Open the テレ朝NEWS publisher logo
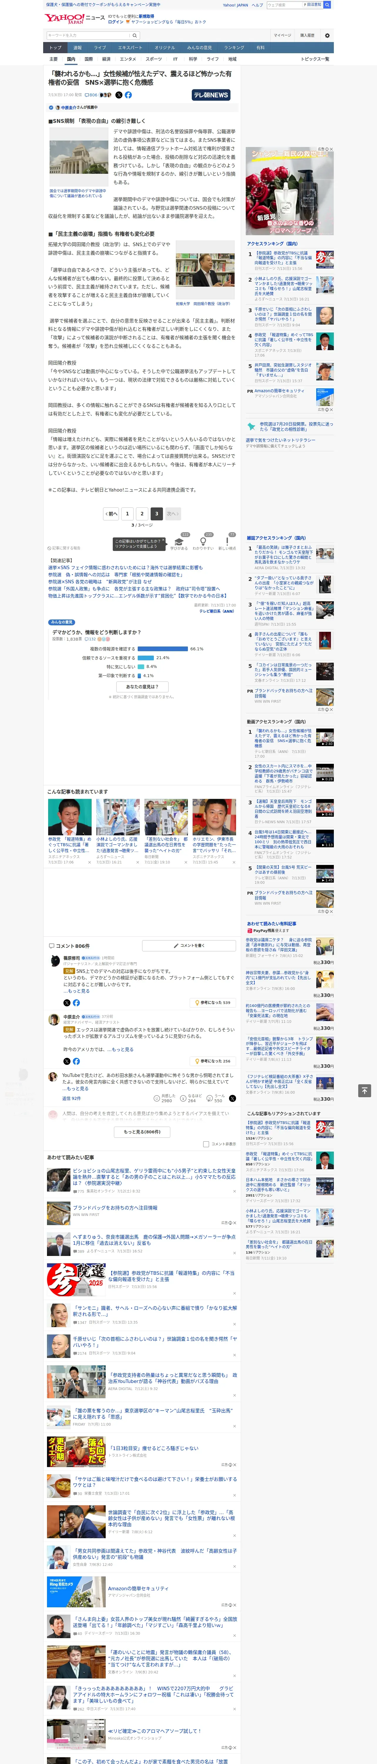377x1764 pixels. (x=211, y=95)
